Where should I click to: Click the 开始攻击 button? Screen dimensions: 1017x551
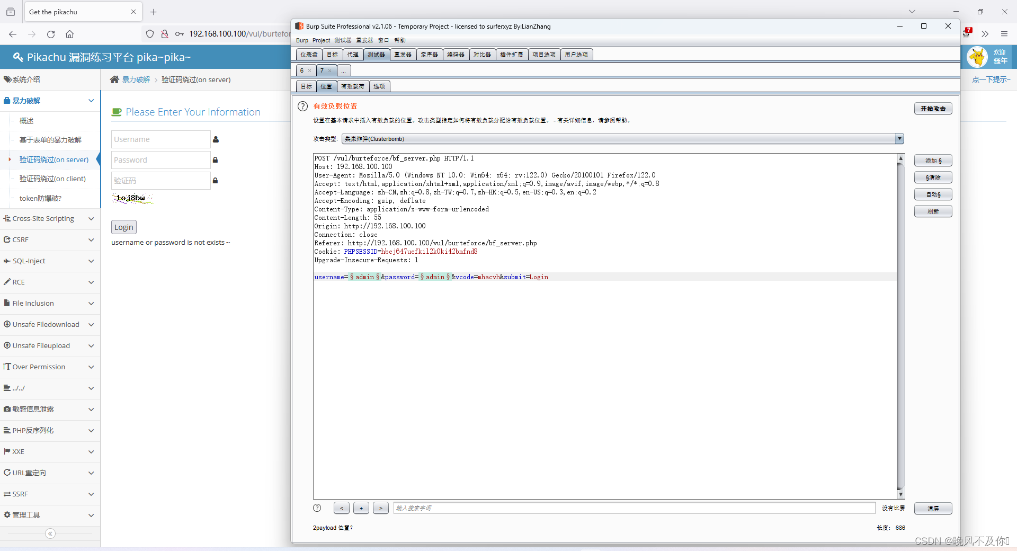933,109
